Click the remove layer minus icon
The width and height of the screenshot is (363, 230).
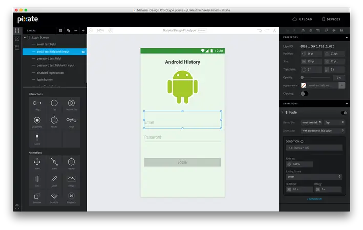76,31
